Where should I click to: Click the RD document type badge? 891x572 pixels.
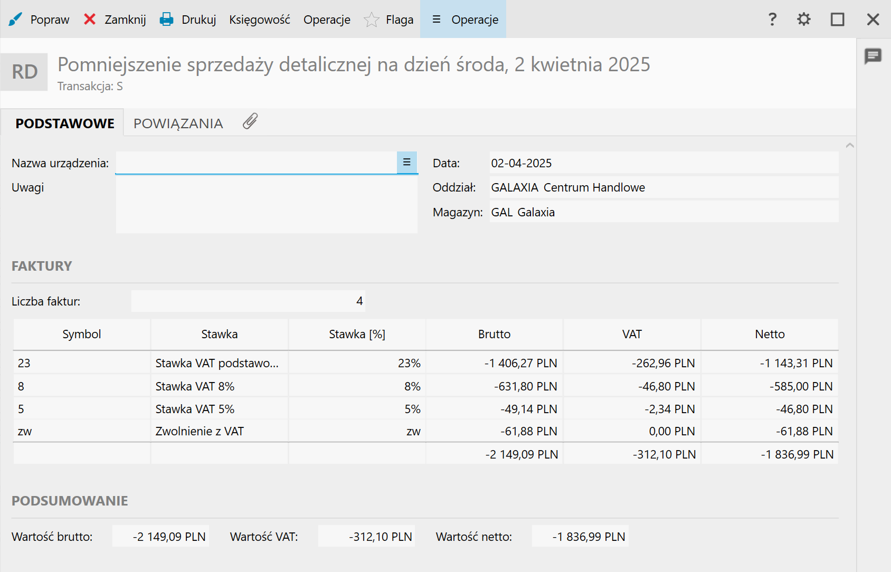[24, 72]
